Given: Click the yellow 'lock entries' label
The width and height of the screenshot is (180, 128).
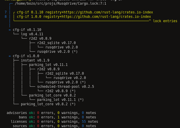Looking at the screenshot, I should click(165, 21).
